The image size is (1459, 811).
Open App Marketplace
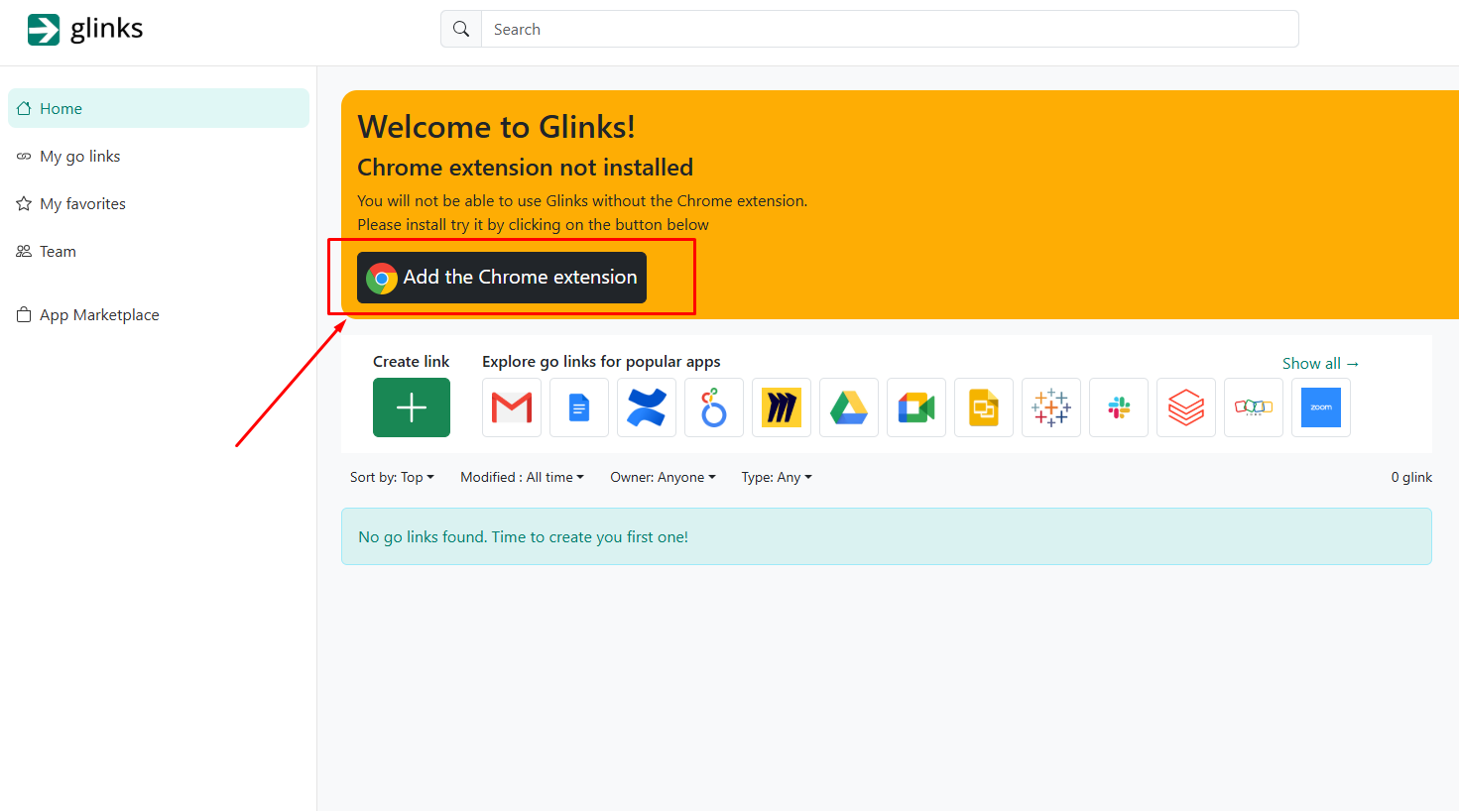[159, 314]
